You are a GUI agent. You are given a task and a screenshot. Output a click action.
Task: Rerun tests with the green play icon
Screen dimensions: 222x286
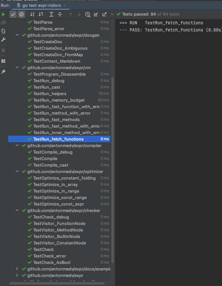(x=3, y=14)
